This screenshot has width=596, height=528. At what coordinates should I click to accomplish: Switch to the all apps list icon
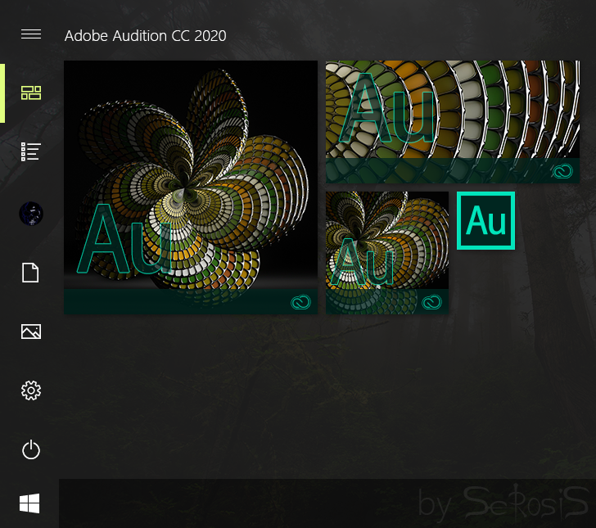point(31,151)
